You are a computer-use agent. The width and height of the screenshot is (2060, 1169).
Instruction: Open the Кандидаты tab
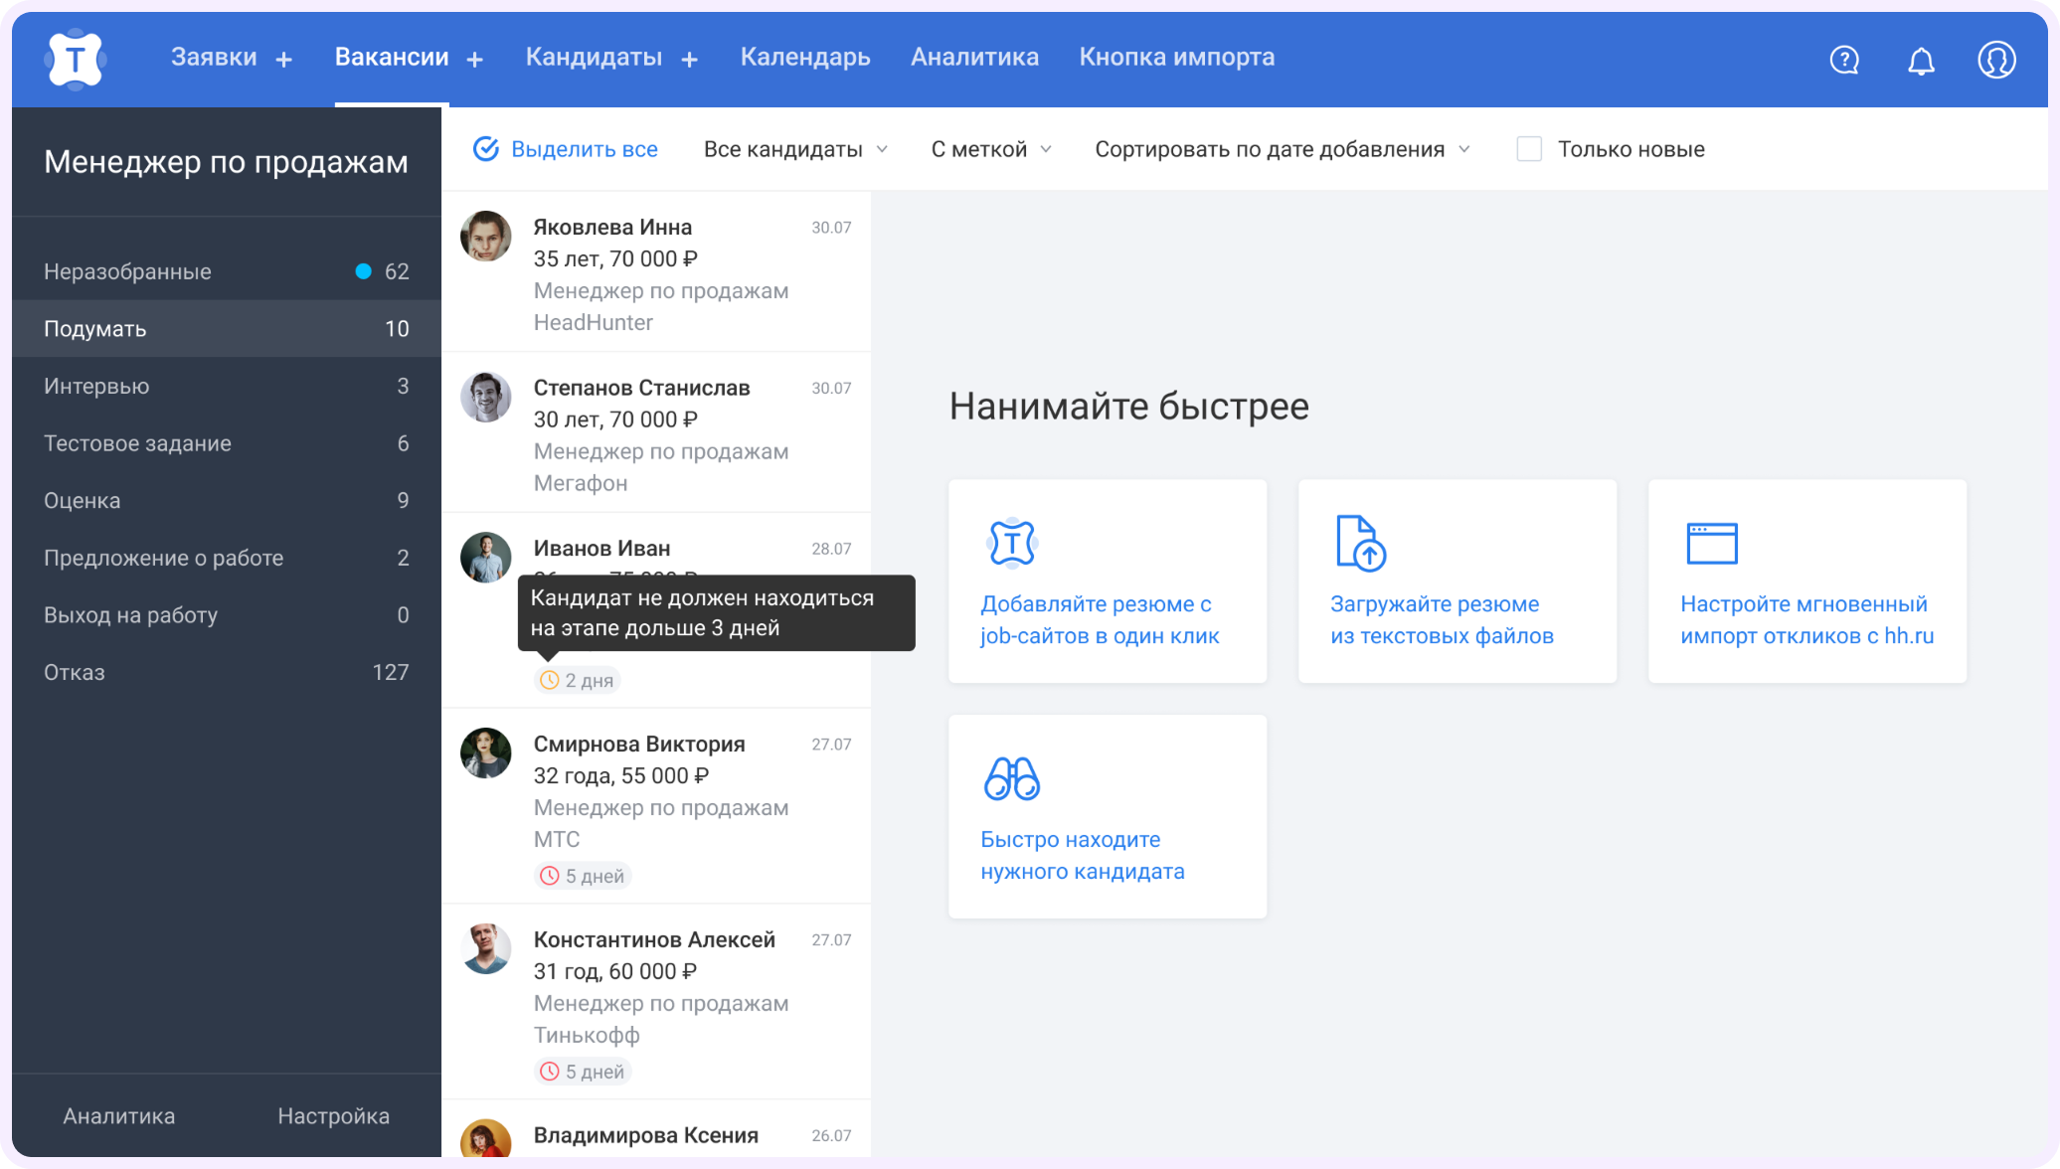[594, 58]
